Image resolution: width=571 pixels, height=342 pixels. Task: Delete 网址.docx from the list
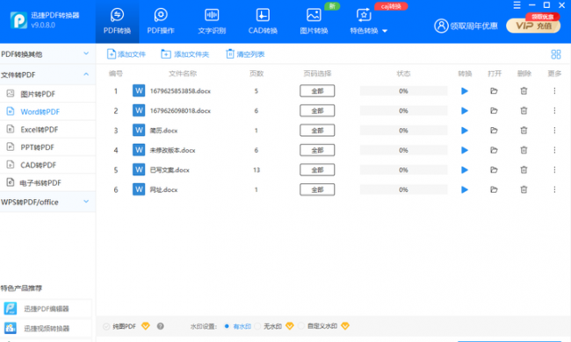[x=524, y=189]
